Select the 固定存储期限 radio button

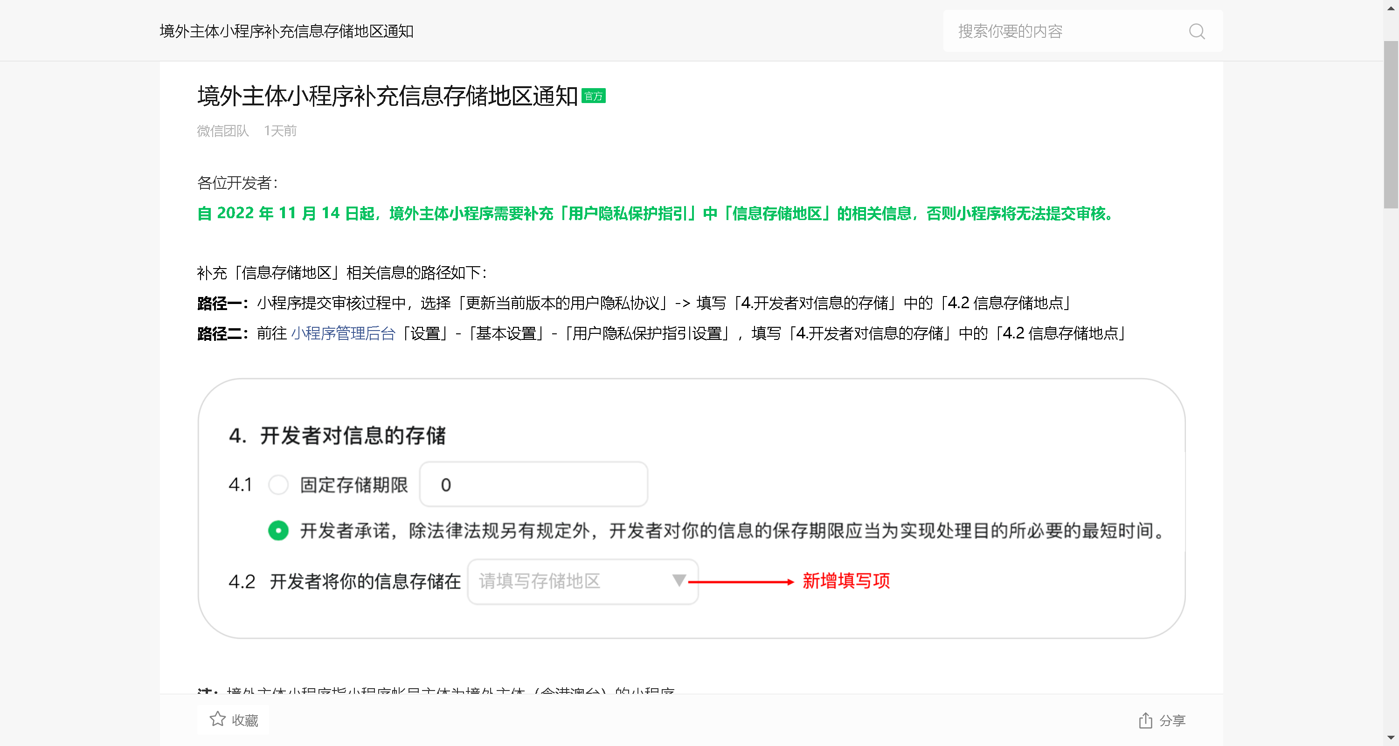(x=278, y=484)
